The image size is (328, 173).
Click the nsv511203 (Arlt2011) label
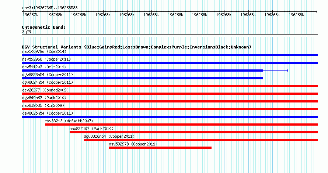(x=44, y=67)
